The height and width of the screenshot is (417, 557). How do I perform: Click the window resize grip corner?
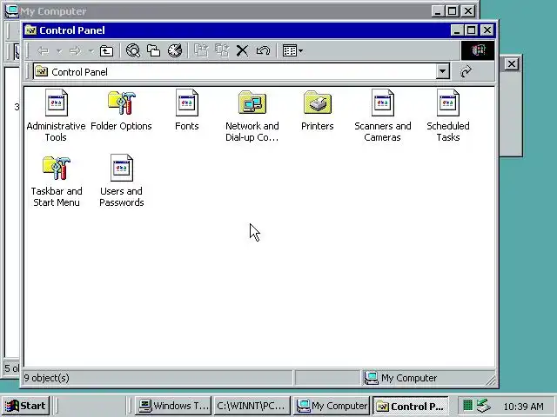point(490,381)
